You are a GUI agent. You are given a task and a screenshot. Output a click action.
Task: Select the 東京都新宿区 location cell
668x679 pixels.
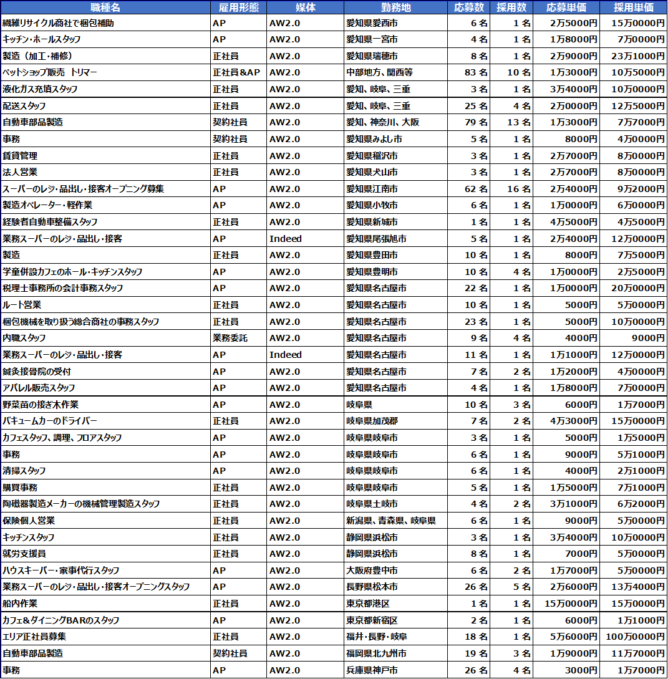click(372, 620)
